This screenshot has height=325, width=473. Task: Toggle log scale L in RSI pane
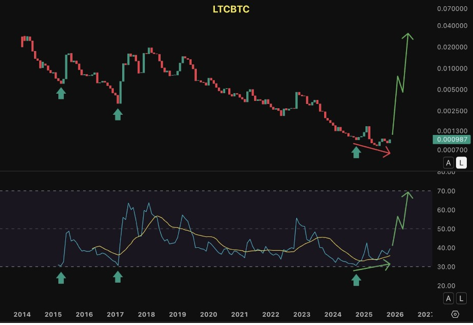pos(461,298)
